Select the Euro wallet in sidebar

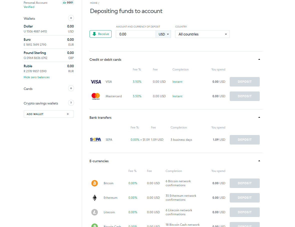coord(49,42)
